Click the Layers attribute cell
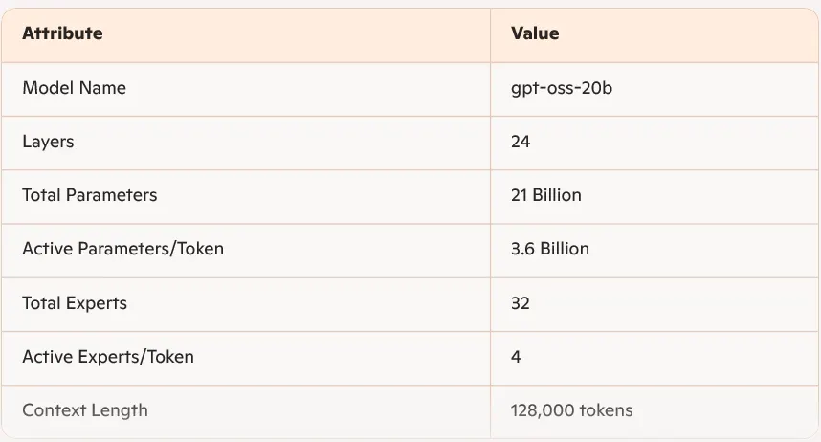 (x=48, y=142)
